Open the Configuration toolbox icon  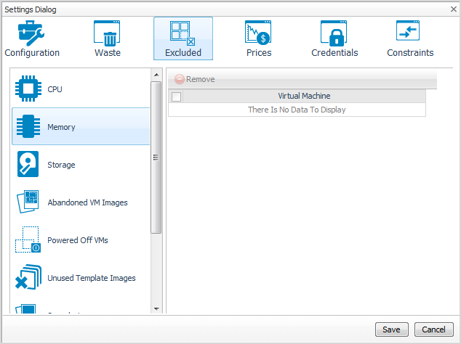point(31,33)
